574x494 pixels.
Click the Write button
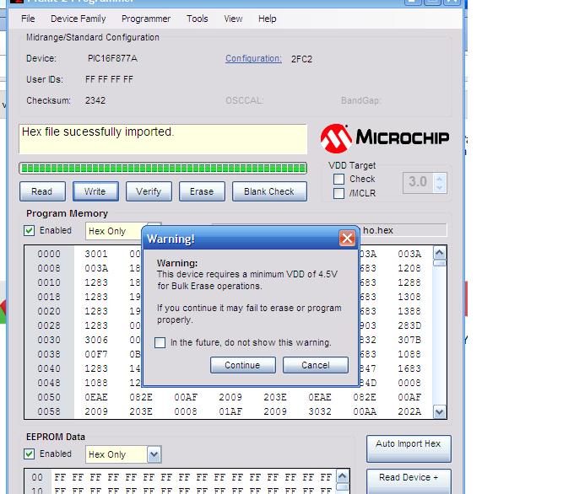[95, 191]
